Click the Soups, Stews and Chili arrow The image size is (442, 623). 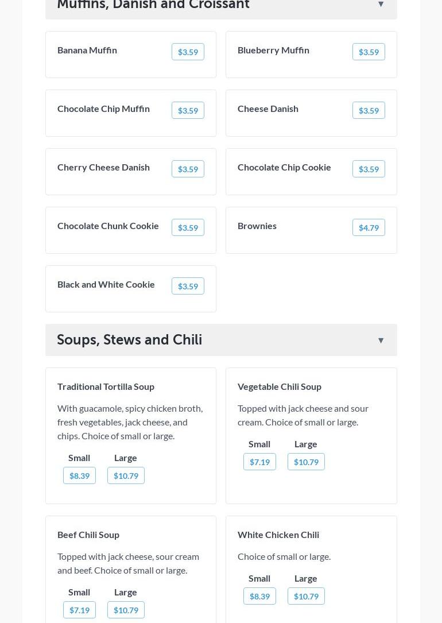click(x=381, y=340)
